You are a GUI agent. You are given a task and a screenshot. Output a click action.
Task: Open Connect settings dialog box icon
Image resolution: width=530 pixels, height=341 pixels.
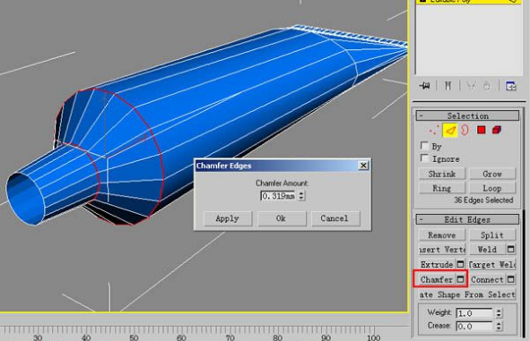[x=511, y=279]
